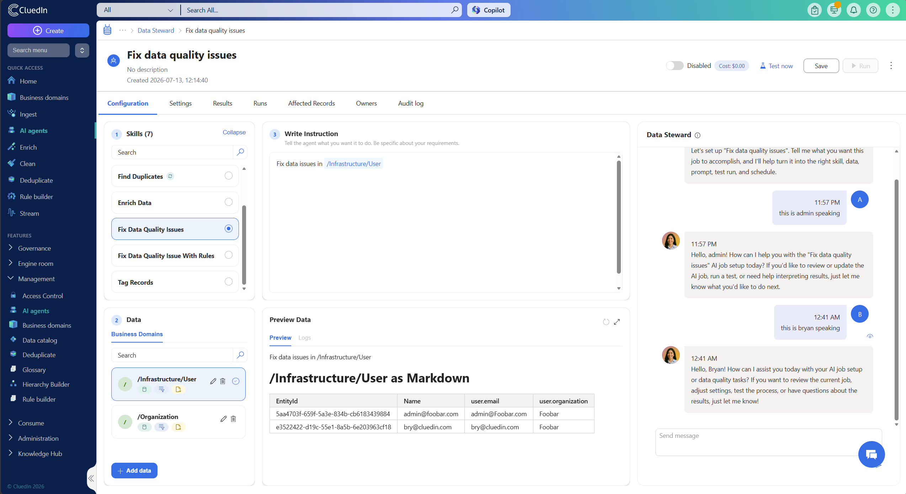Click the Data Steward info icon
The image size is (906, 494).
[698, 135]
